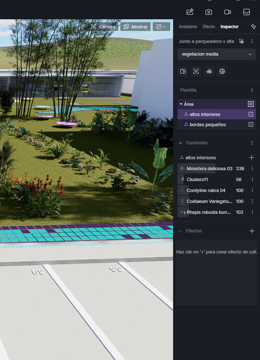
Task: Click the Mostrar button in viewport
Action: click(135, 27)
